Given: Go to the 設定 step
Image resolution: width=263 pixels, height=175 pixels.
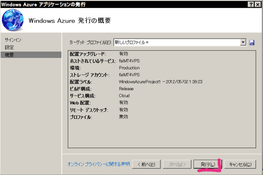Looking at the screenshot, I should coord(9,47).
